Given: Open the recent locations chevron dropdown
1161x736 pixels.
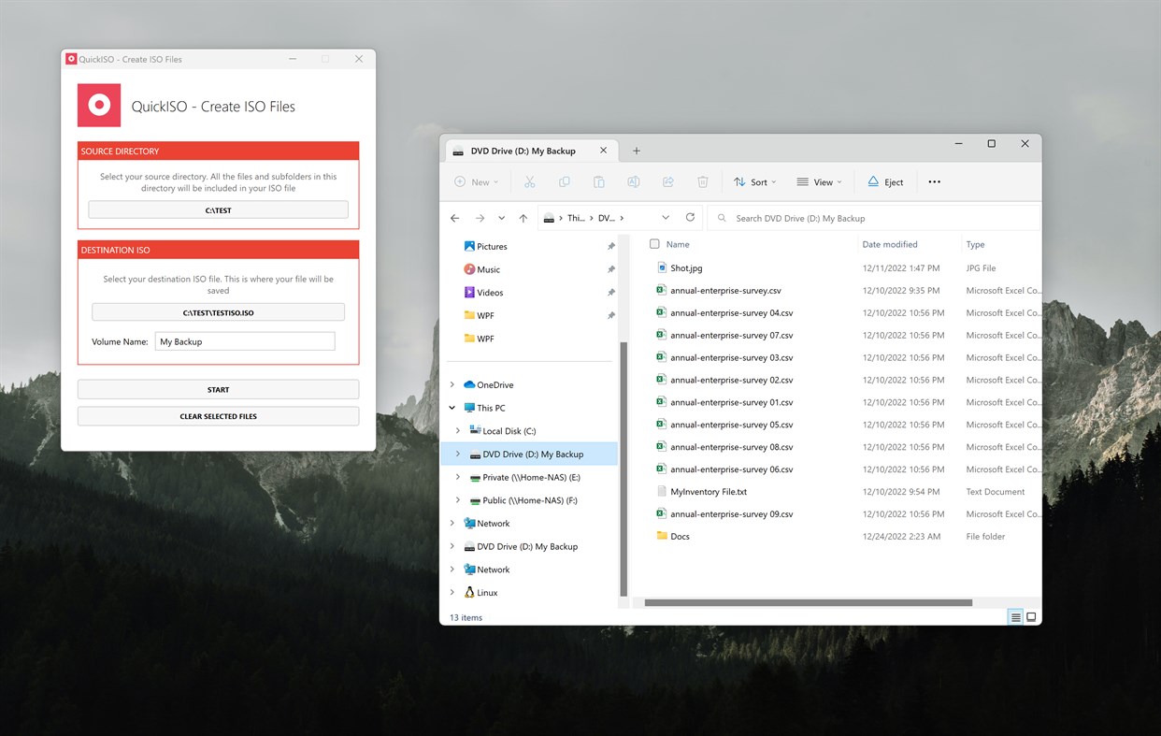Looking at the screenshot, I should coord(501,218).
